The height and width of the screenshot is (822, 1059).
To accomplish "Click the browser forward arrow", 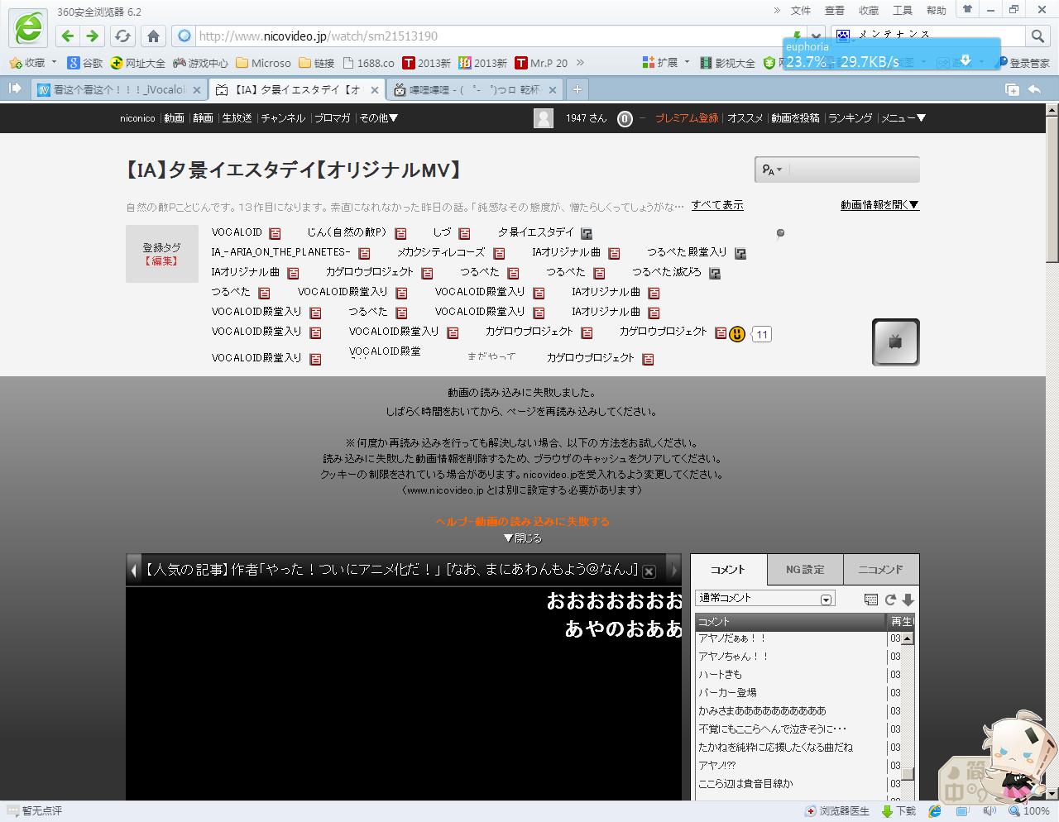I will pyautogui.click(x=92, y=36).
